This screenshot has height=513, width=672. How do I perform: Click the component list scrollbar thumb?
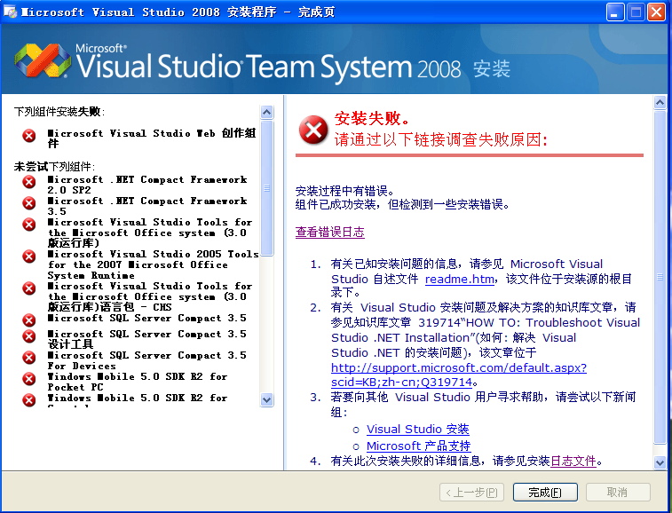point(266,188)
